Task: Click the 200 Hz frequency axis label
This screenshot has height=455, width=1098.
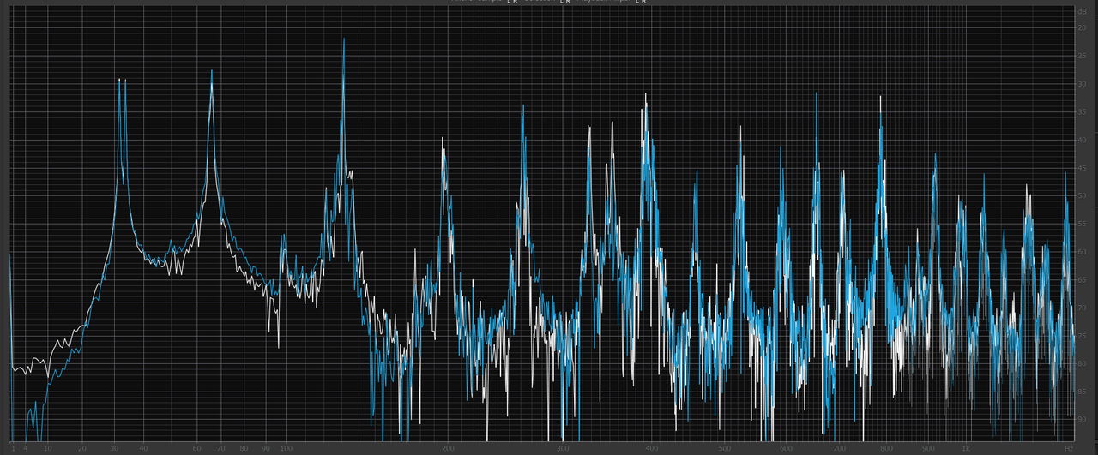Action: tap(448, 448)
